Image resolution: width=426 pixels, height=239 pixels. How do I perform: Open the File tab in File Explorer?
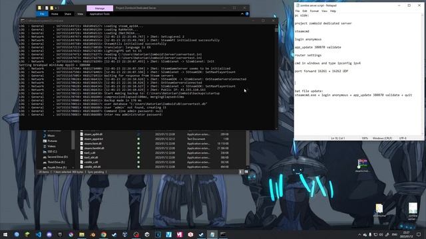tap(42, 14)
